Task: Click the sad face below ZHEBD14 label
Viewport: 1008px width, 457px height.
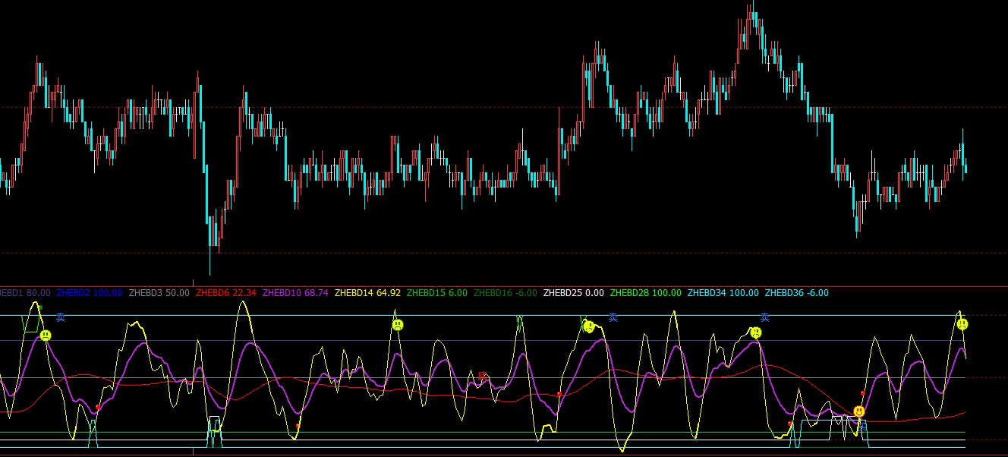Action: point(397,325)
